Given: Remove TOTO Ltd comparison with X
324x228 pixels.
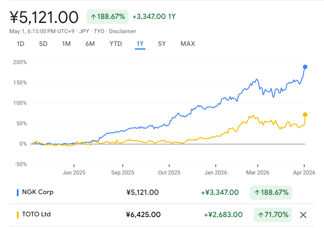Looking at the screenshot, I should pyautogui.click(x=303, y=215).
